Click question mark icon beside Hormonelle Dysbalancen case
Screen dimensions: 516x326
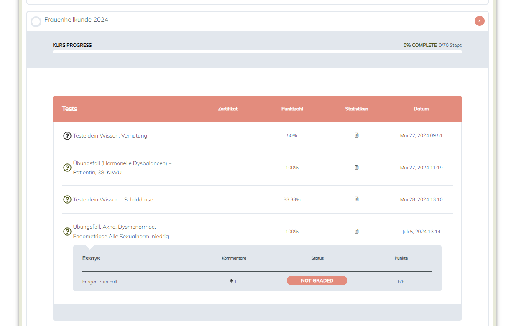tap(67, 168)
